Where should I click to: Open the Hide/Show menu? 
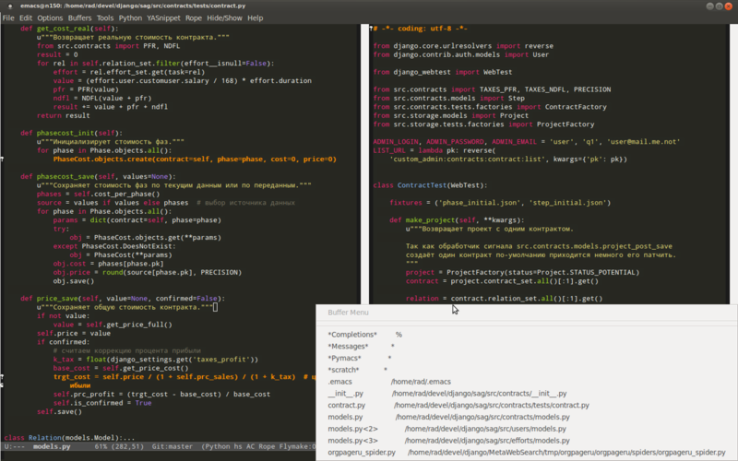tap(224, 18)
